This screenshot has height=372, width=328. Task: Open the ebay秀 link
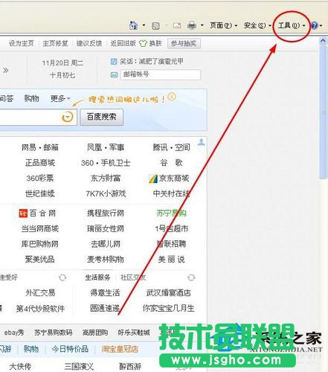click(14, 333)
